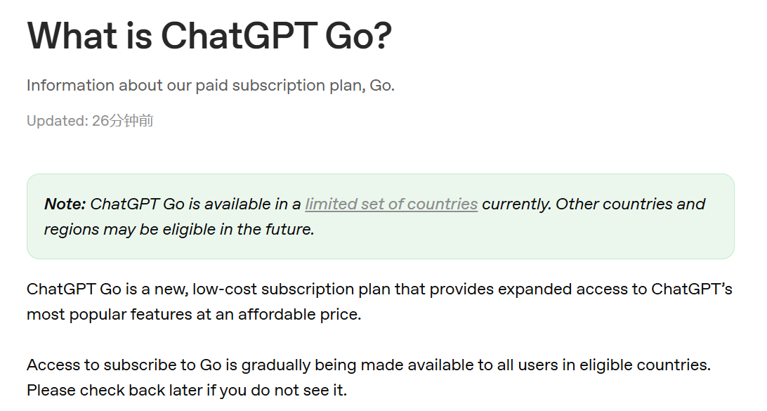Click "Access to subscribe to Go" sentence start
Image resolution: width=767 pixels, height=411 pixels.
pyautogui.click(x=112, y=365)
